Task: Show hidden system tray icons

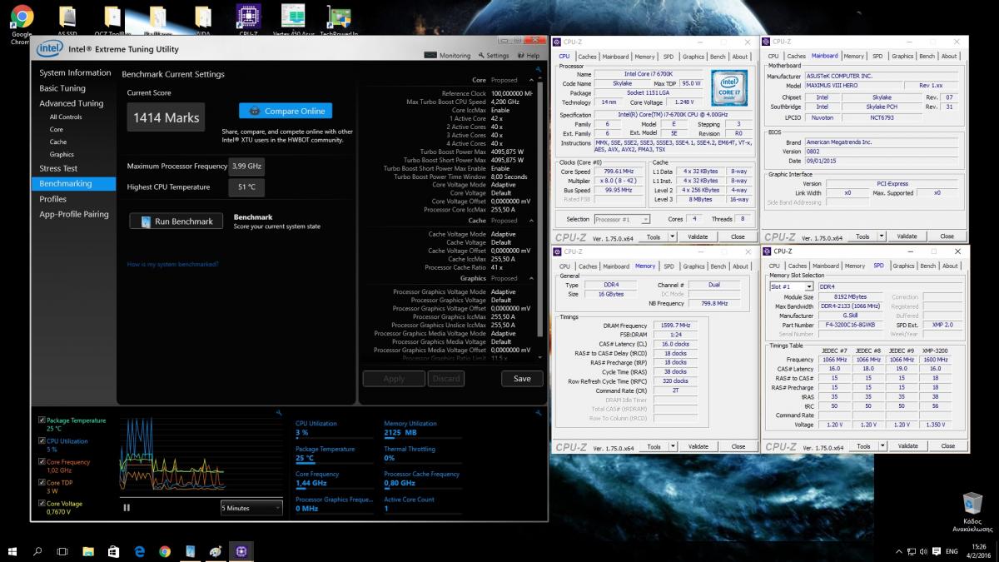Action: [898, 551]
